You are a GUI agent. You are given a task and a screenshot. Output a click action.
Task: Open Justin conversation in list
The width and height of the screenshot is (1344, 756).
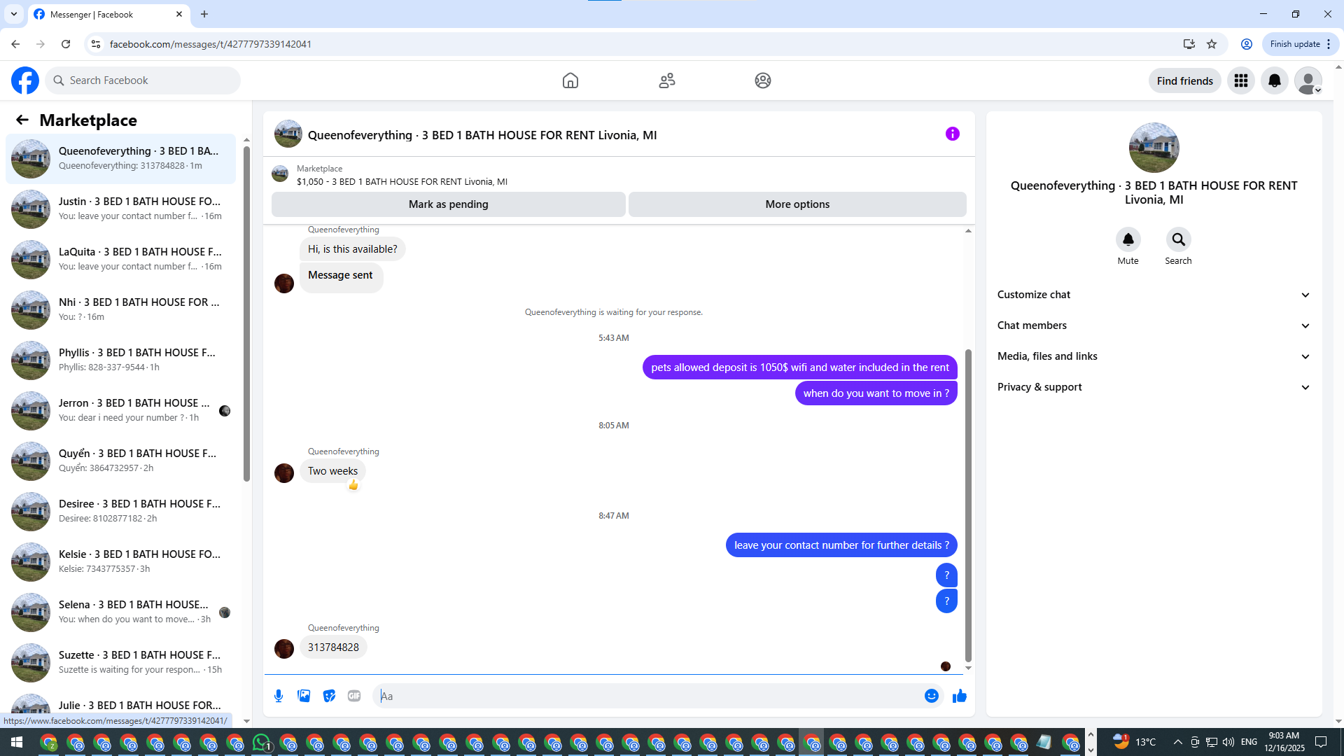click(x=120, y=209)
